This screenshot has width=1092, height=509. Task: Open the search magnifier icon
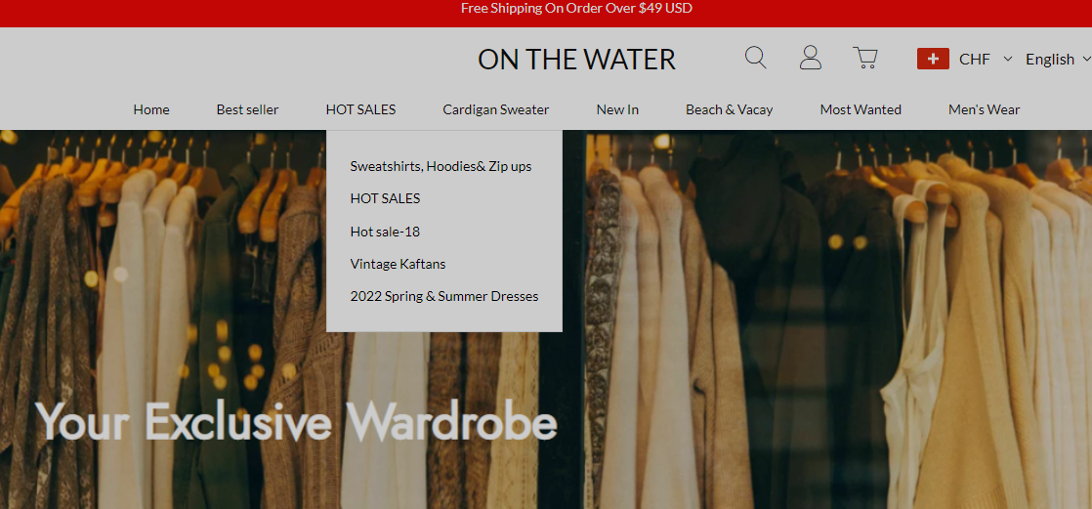point(756,58)
